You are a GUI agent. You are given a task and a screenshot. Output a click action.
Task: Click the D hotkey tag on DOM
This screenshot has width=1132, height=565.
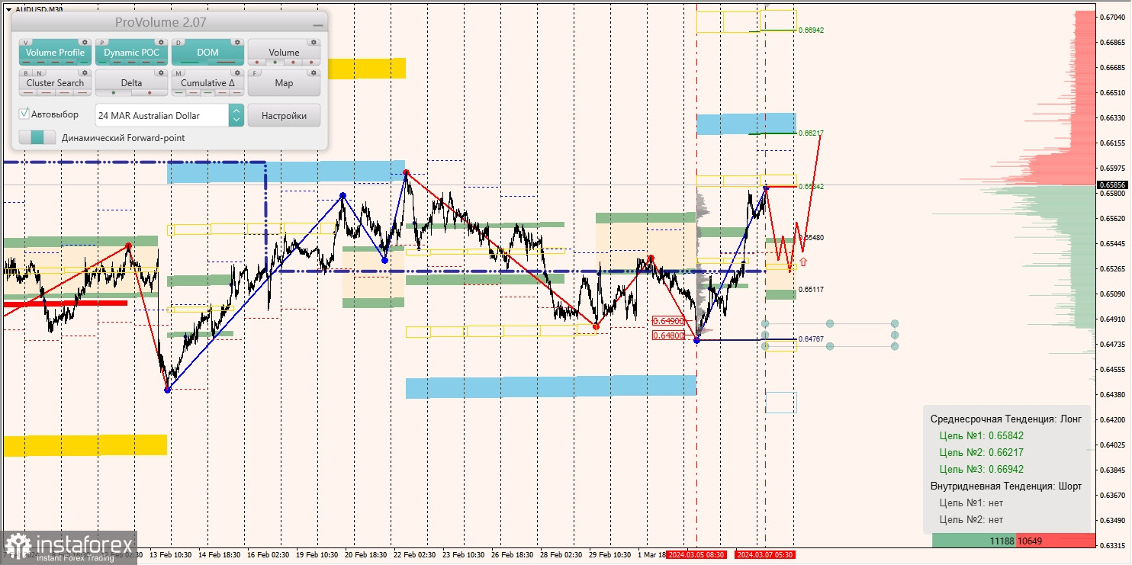point(179,43)
